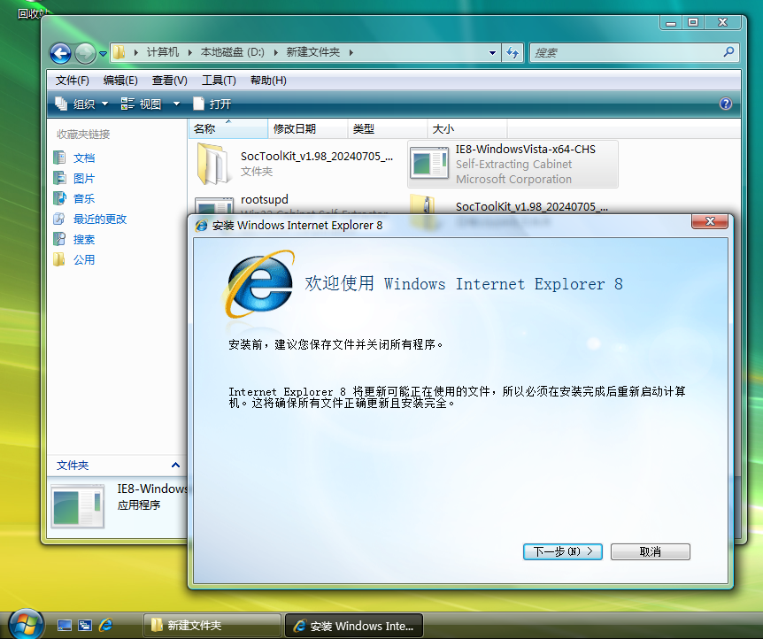Launch Internet Explorer from quick launch
Image resolution: width=763 pixels, height=639 pixels.
[x=106, y=625]
